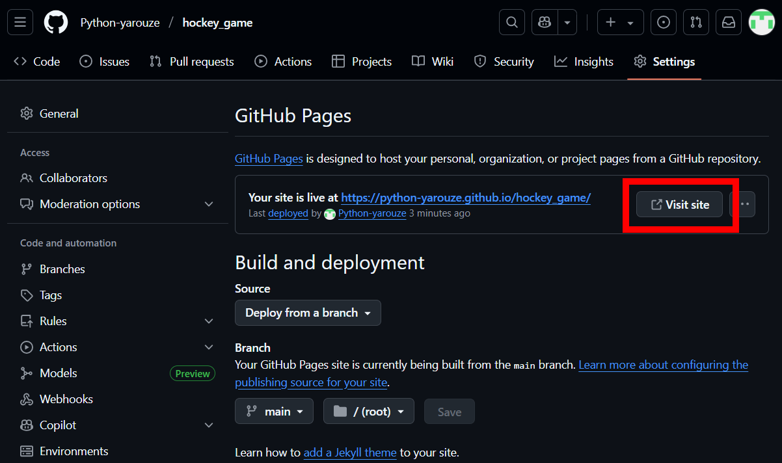This screenshot has width=782, height=463.
Task: Open the search magnifier button
Action: click(x=512, y=23)
